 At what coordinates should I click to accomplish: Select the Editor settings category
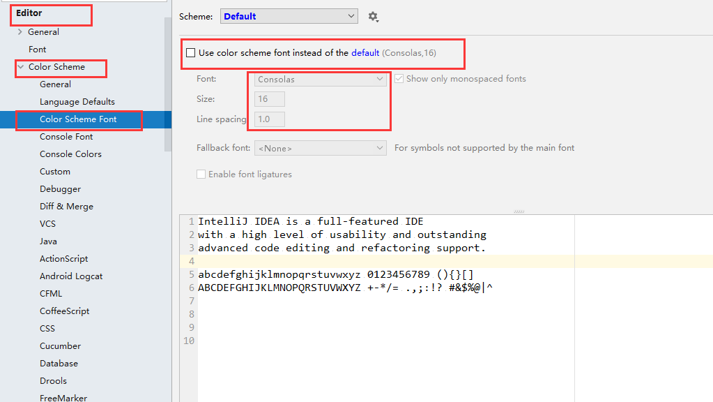(x=29, y=13)
